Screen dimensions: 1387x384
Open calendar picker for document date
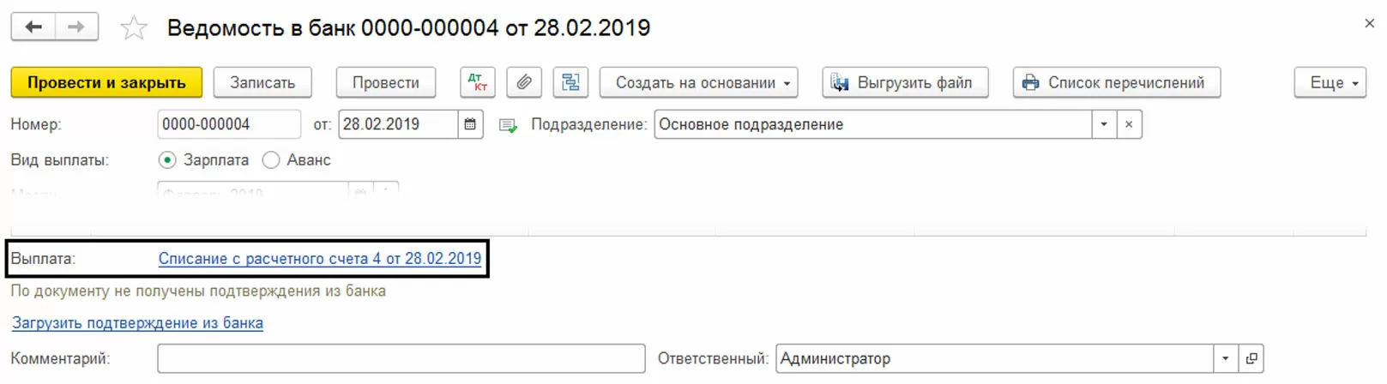470,124
